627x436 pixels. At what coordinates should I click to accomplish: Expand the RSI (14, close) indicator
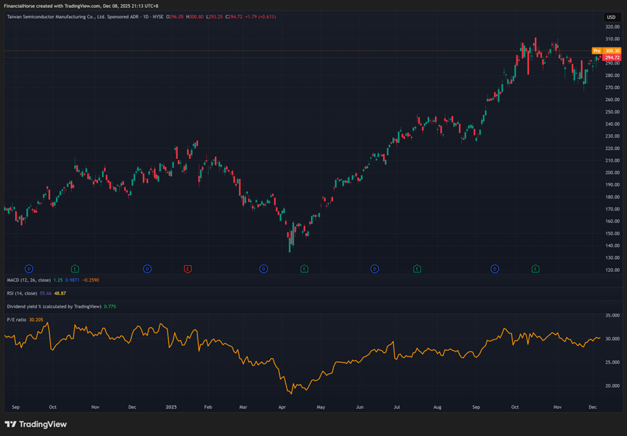point(22,293)
